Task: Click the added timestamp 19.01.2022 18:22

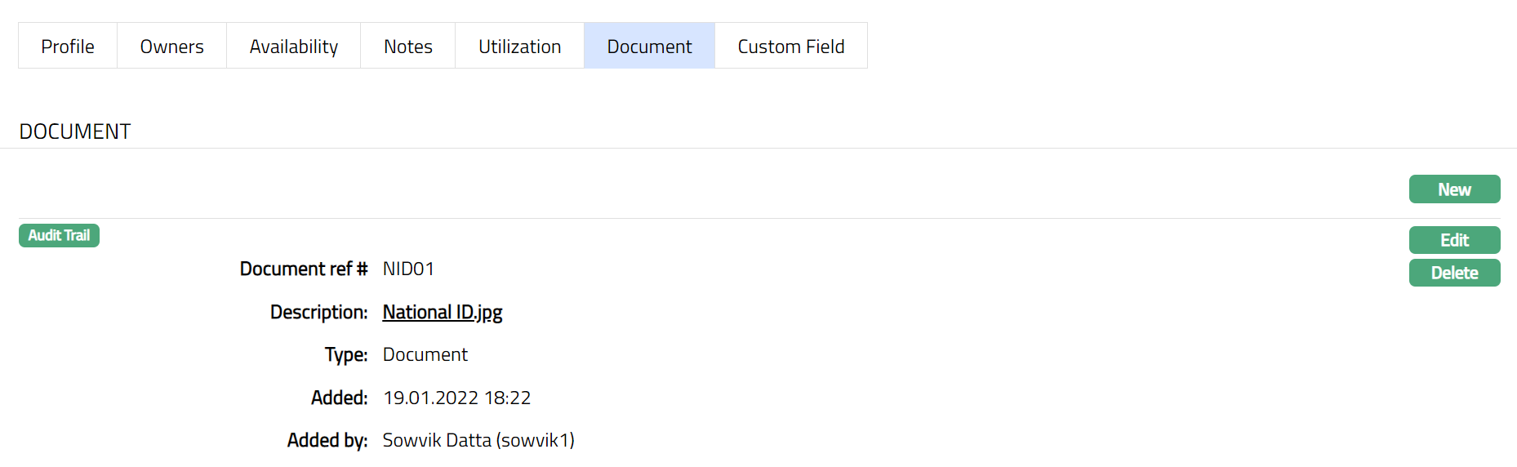Action: (x=456, y=398)
